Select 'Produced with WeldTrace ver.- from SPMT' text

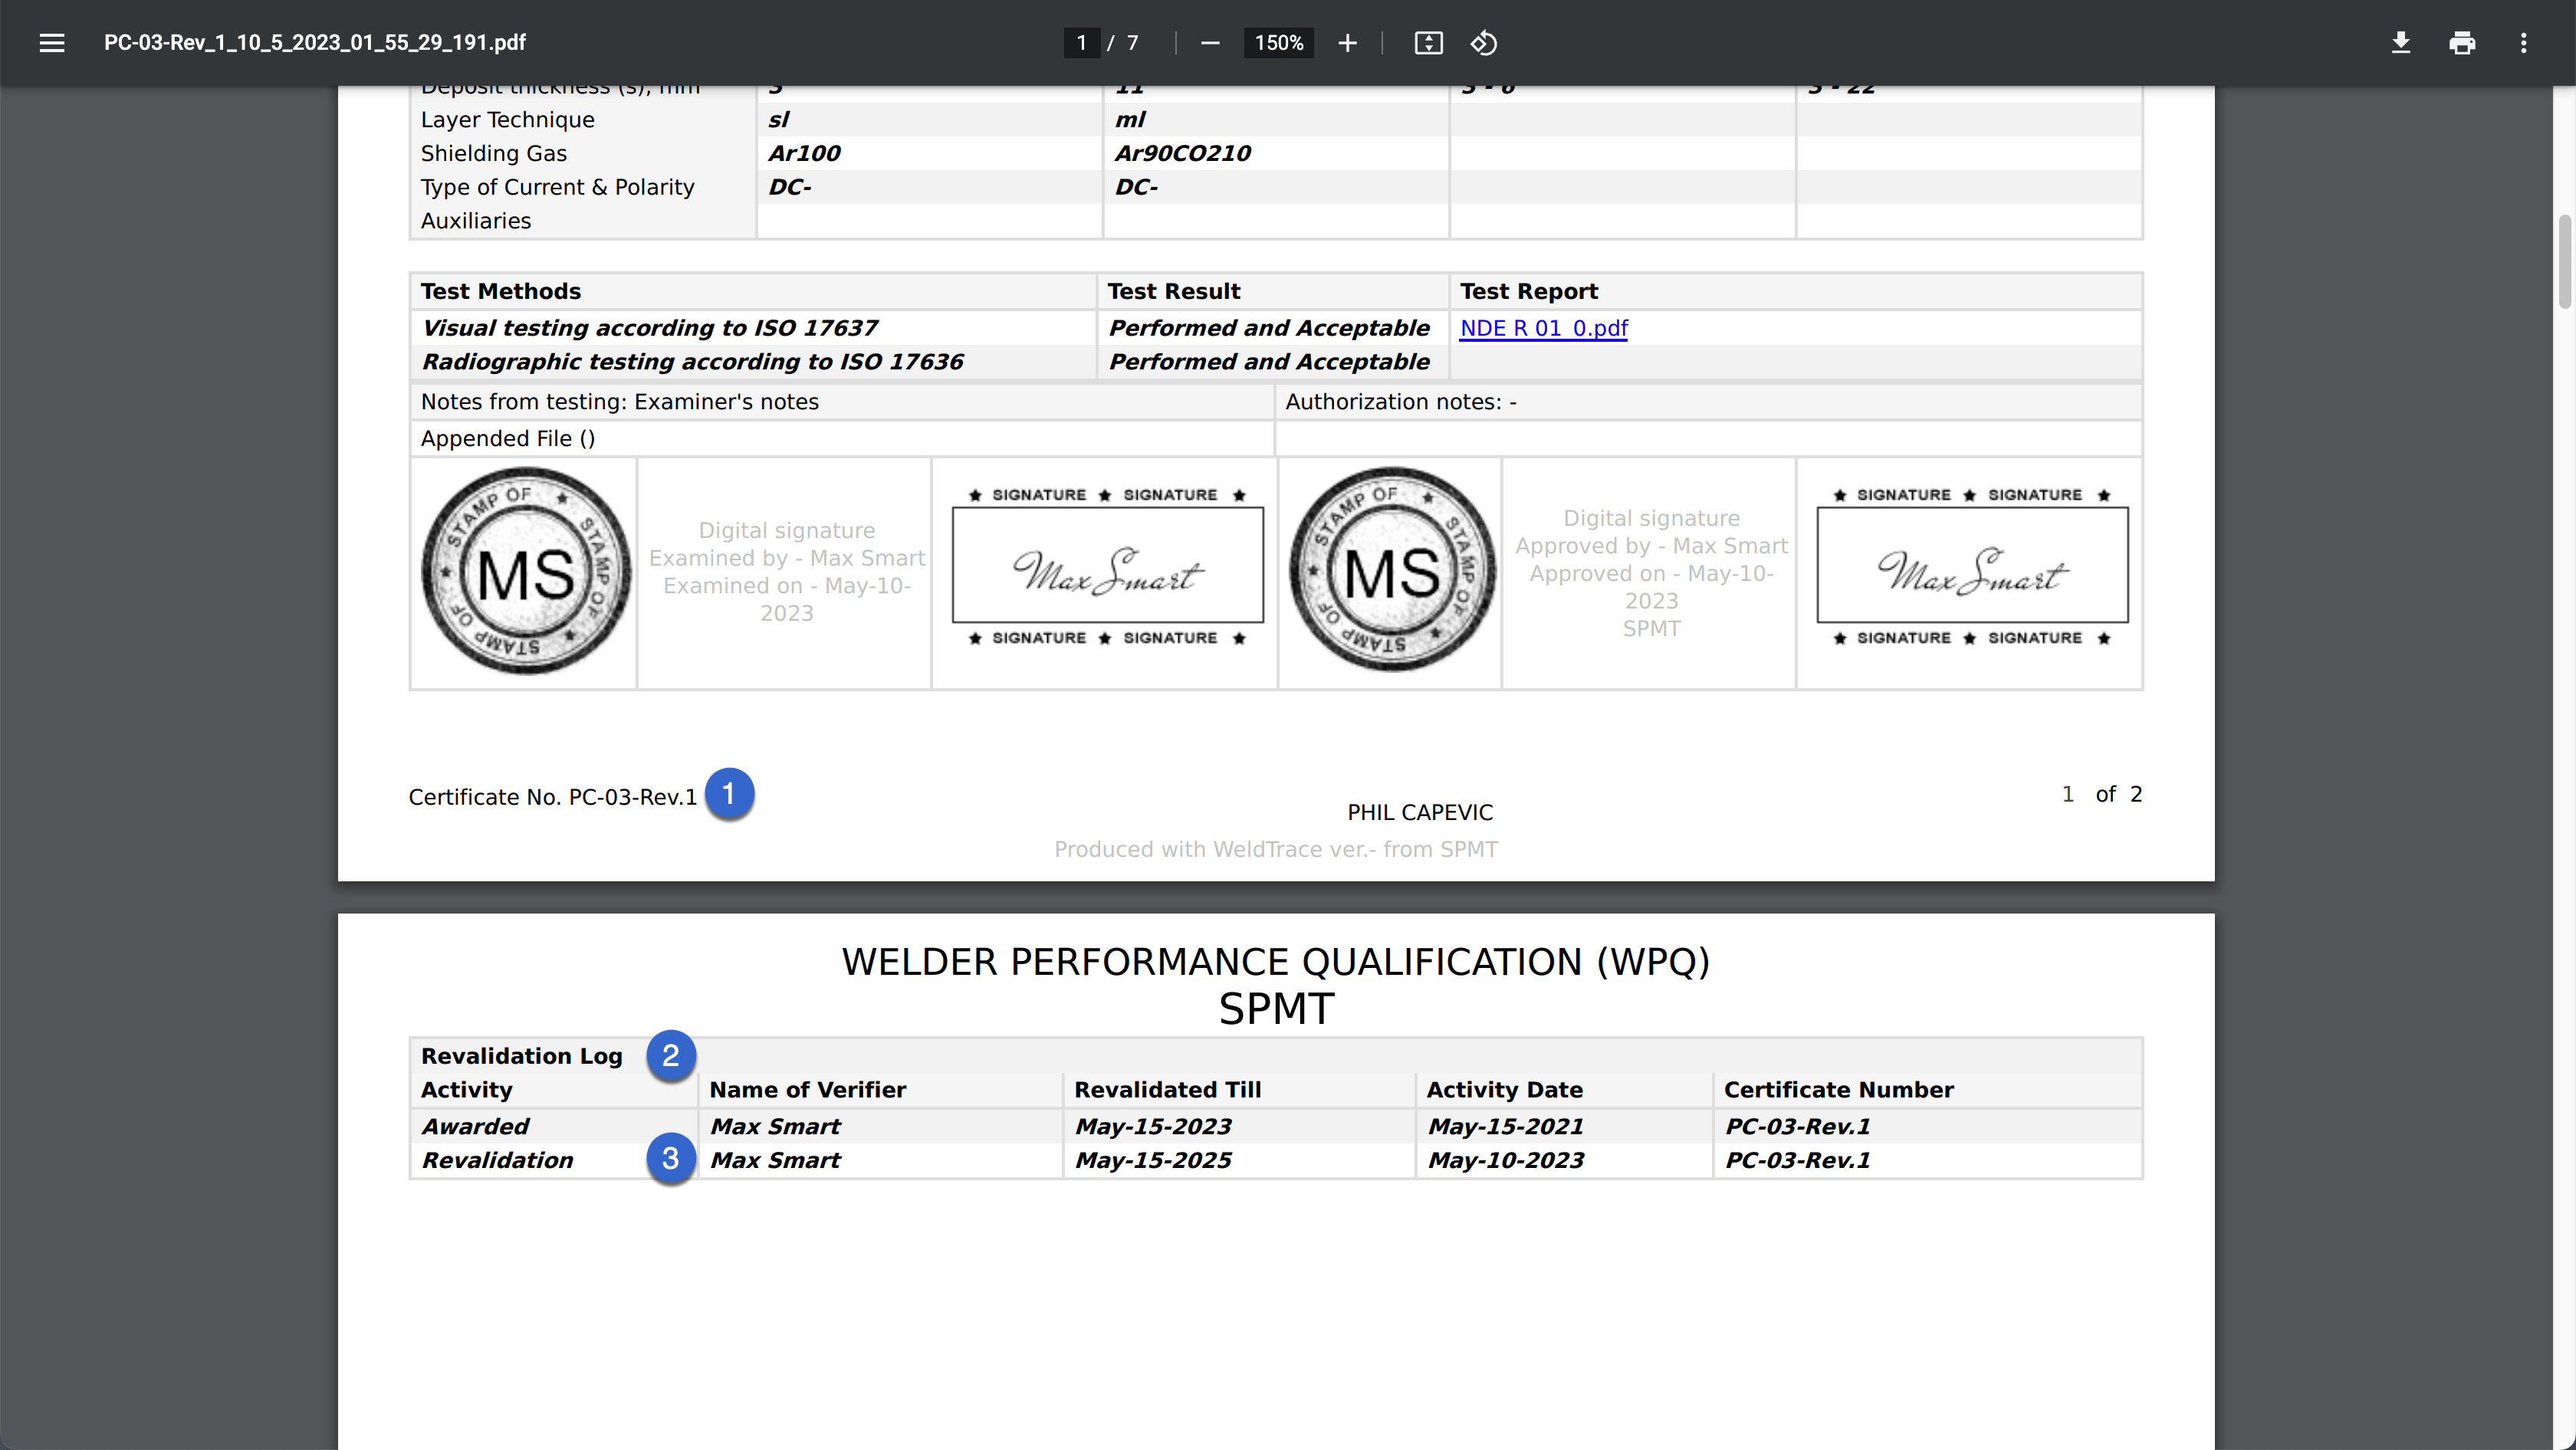[x=1276, y=849]
